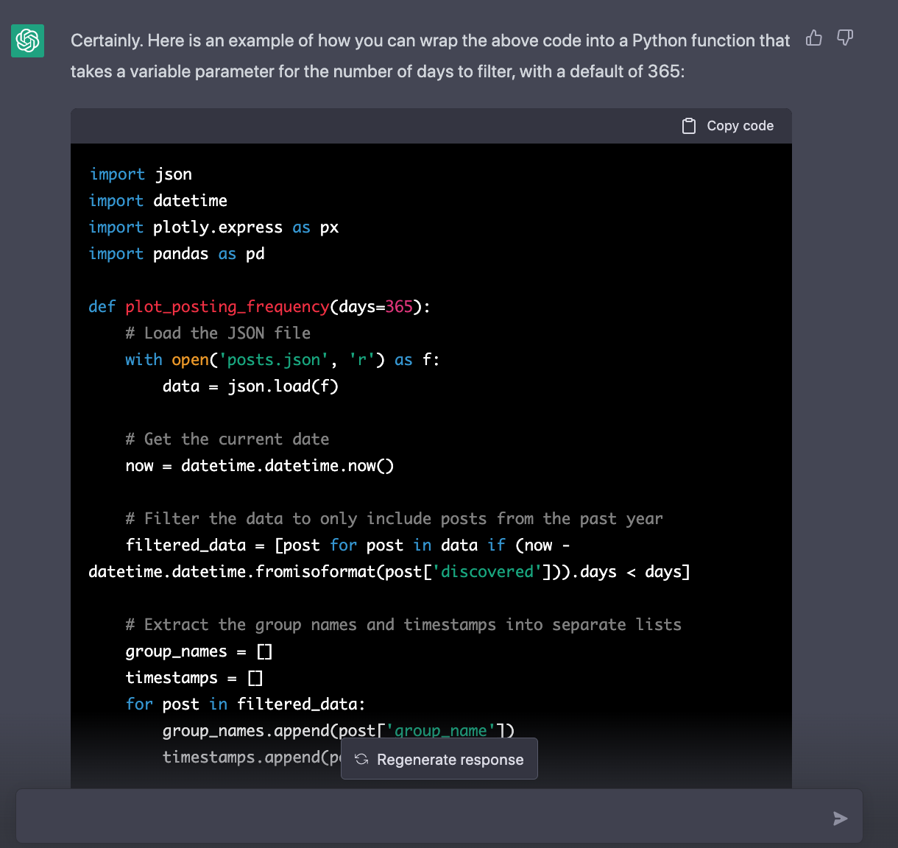The image size is (898, 848).
Task: Click the '# Extract the group names' comment
Action: (x=403, y=625)
